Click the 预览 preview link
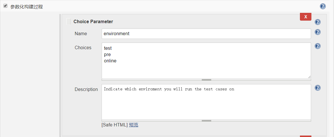Image resolution: width=334 pixels, height=137 pixels. pyautogui.click(x=134, y=125)
